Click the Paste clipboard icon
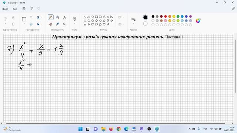237x133 pixels. click(x=6, y=19)
